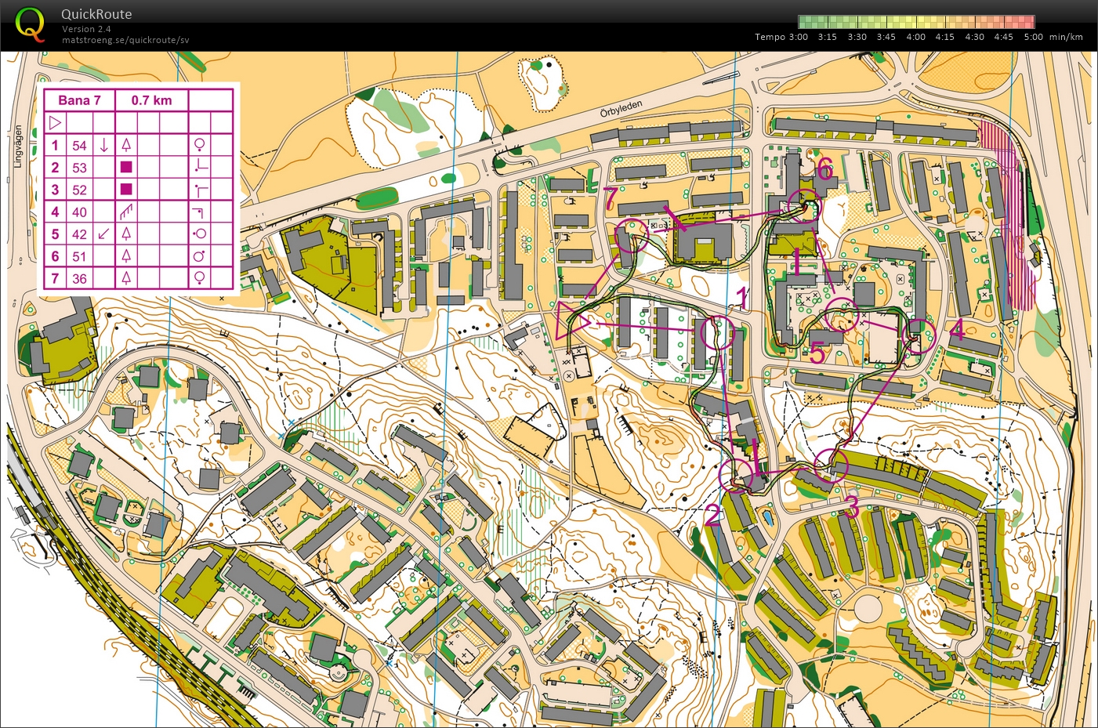Click control code "40" in the table
Viewport: 1098px width, 728px height.
[x=79, y=212]
